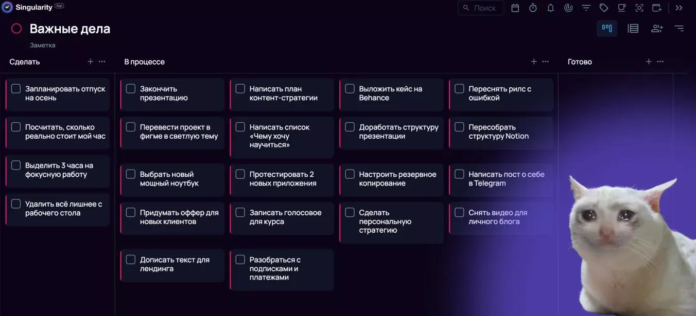Screen dimensions: 696x316
Task: Open card Разобраться с подписками и платежами
Action: click(x=282, y=269)
